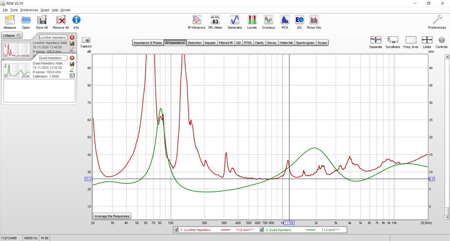This screenshot has width=450, height=241.
Task: Change the Quad Impedanz trace colour
Action: coord(72,70)
